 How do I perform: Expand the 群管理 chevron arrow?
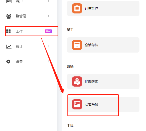click(x=48, y=16)
